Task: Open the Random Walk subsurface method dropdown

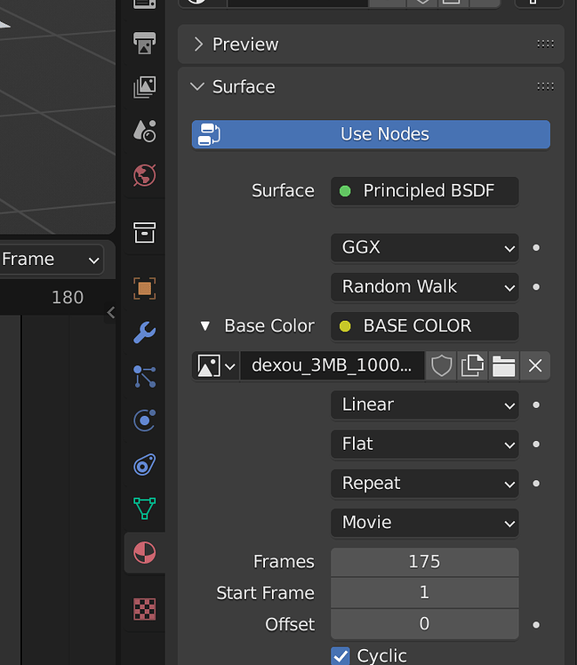Action: (x=425, y=286)
